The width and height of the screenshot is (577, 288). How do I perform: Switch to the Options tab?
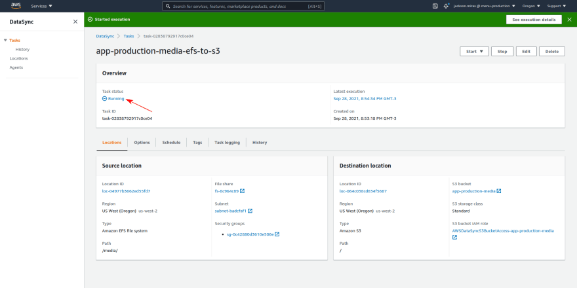[142, 143]
